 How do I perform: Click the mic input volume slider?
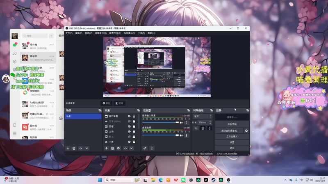click(160, 122)
